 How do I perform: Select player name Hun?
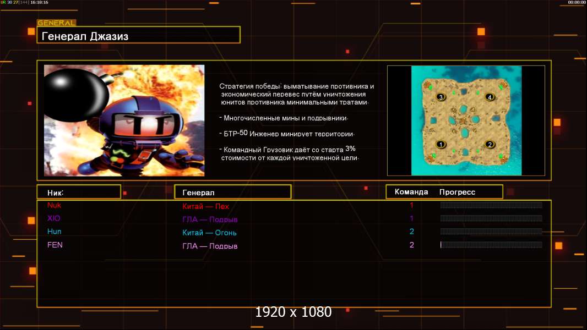point(55,232)
